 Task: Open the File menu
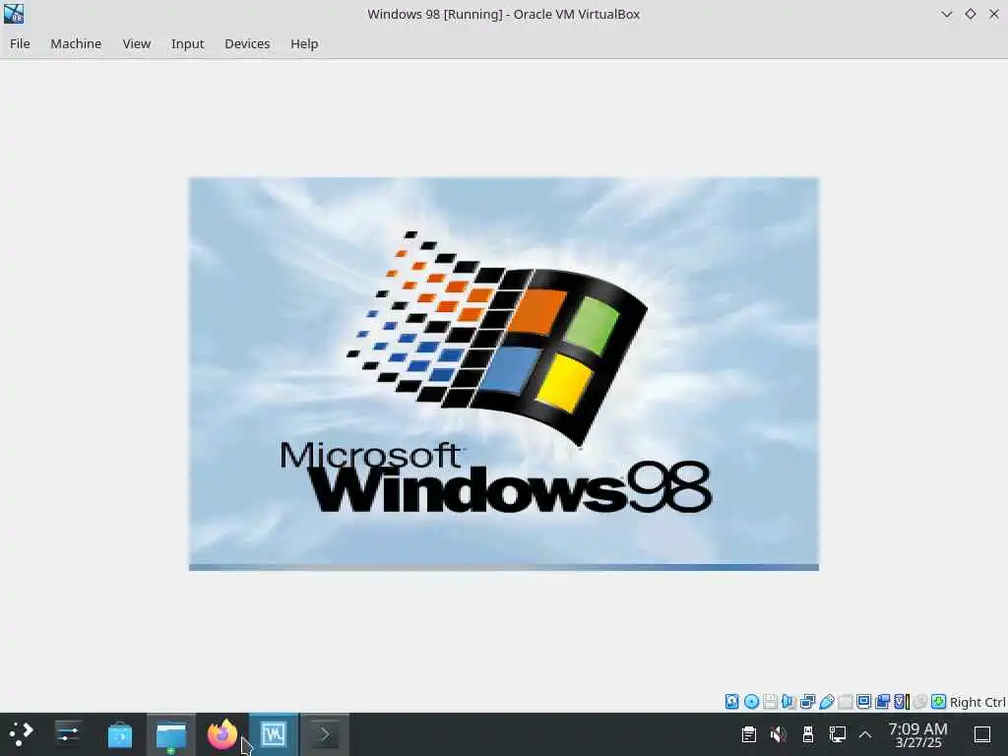point(20,43)
